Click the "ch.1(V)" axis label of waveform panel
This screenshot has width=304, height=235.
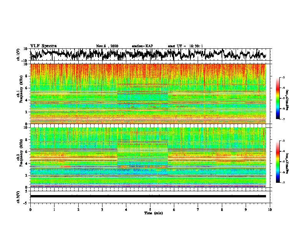point(18,55)
